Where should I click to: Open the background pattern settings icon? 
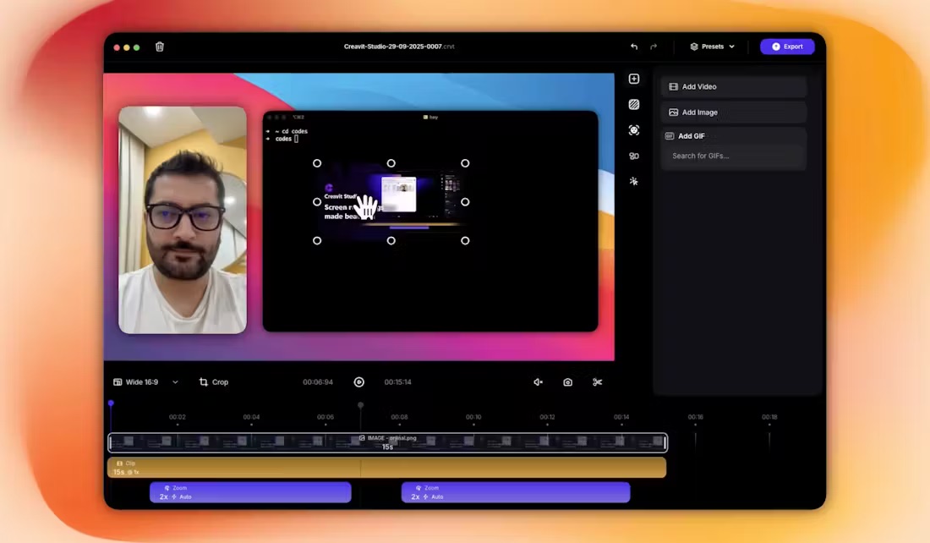pos(634,104)
